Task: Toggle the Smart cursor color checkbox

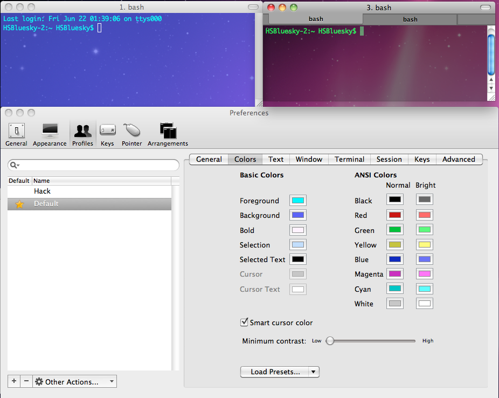Action: point(244,322)
